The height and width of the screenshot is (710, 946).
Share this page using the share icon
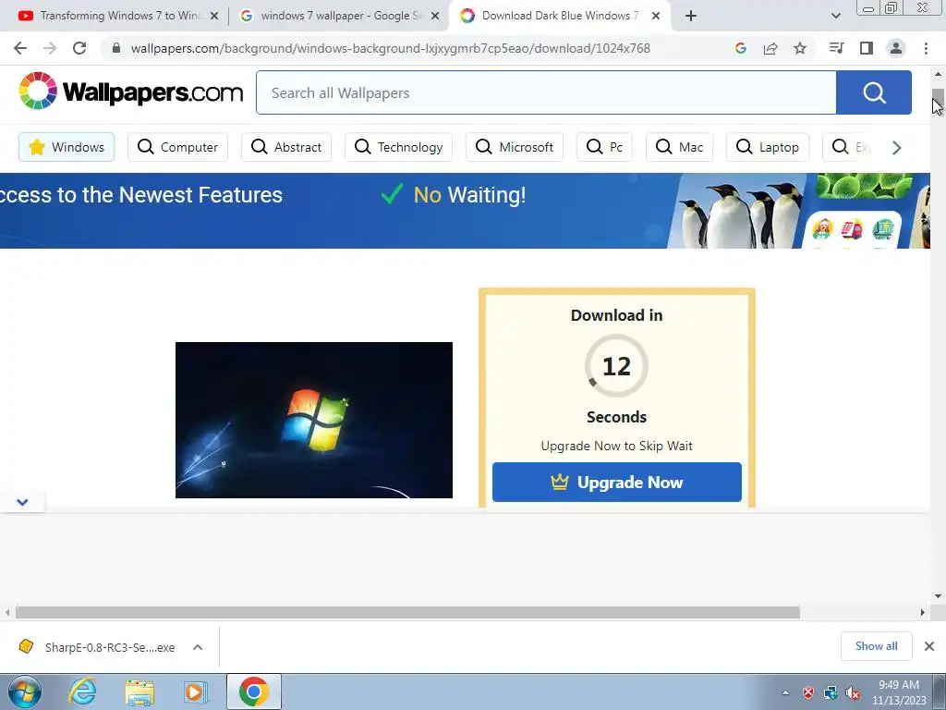click(x=770, y=48)
